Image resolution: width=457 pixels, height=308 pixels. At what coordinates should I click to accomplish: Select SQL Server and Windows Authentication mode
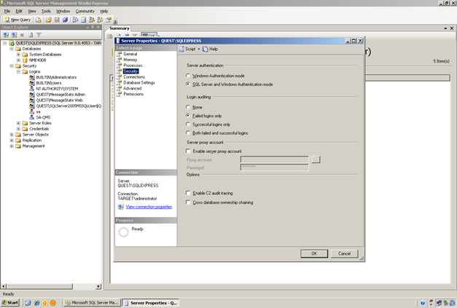pos(188,84)
